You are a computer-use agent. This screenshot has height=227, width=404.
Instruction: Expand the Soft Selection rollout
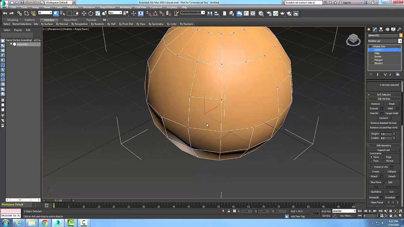point(384,95)
